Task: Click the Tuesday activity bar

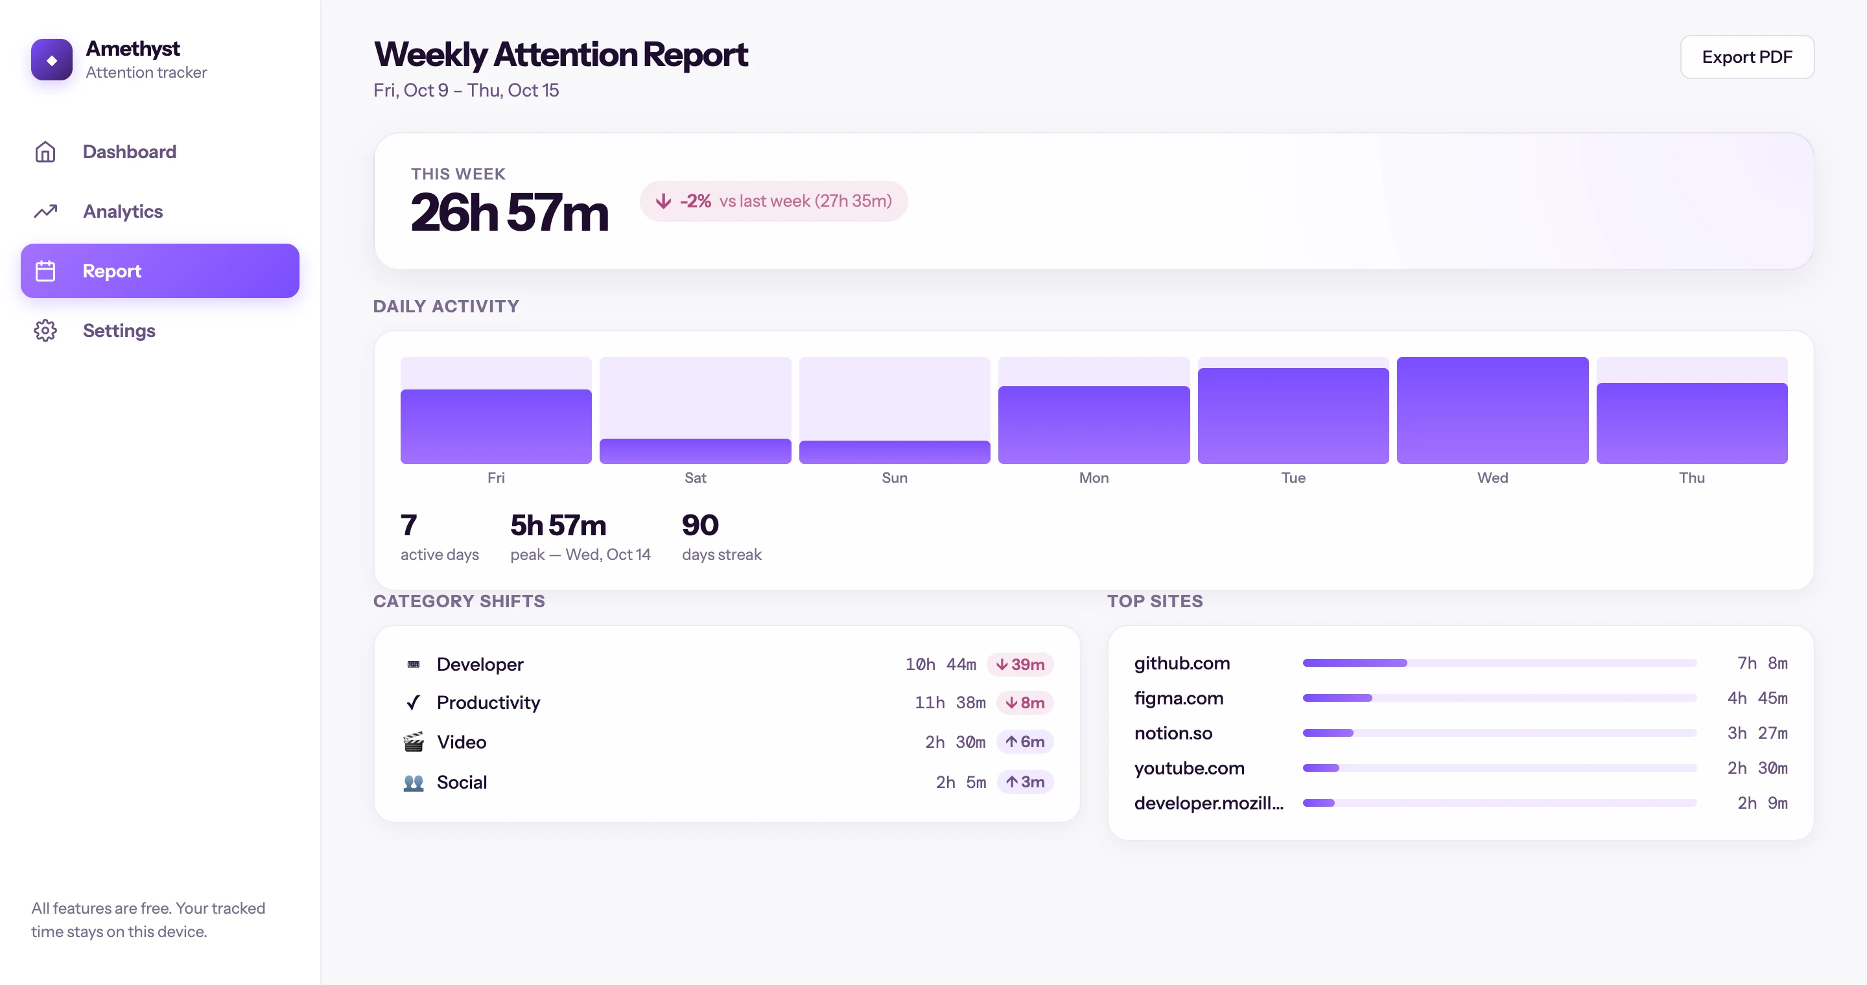Action: click(1293, 416)
